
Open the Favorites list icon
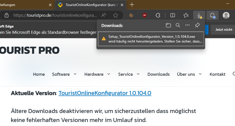tap(186, 15)
